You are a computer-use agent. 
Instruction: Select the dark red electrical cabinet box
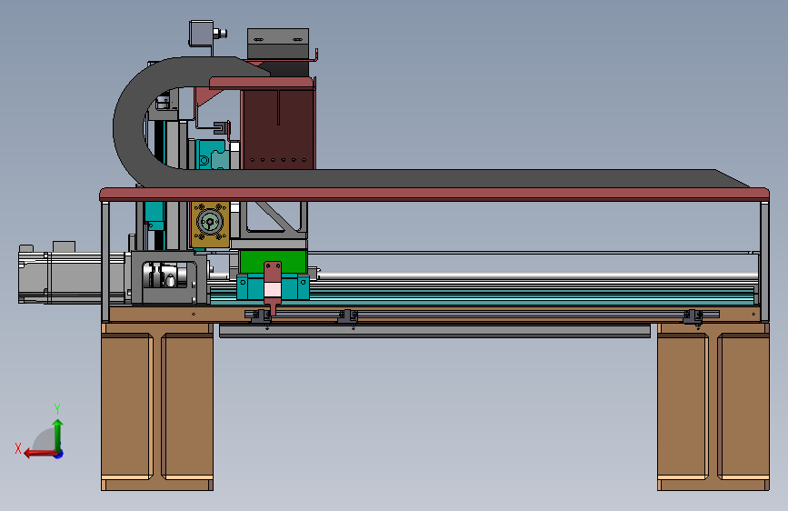[278, 129]
